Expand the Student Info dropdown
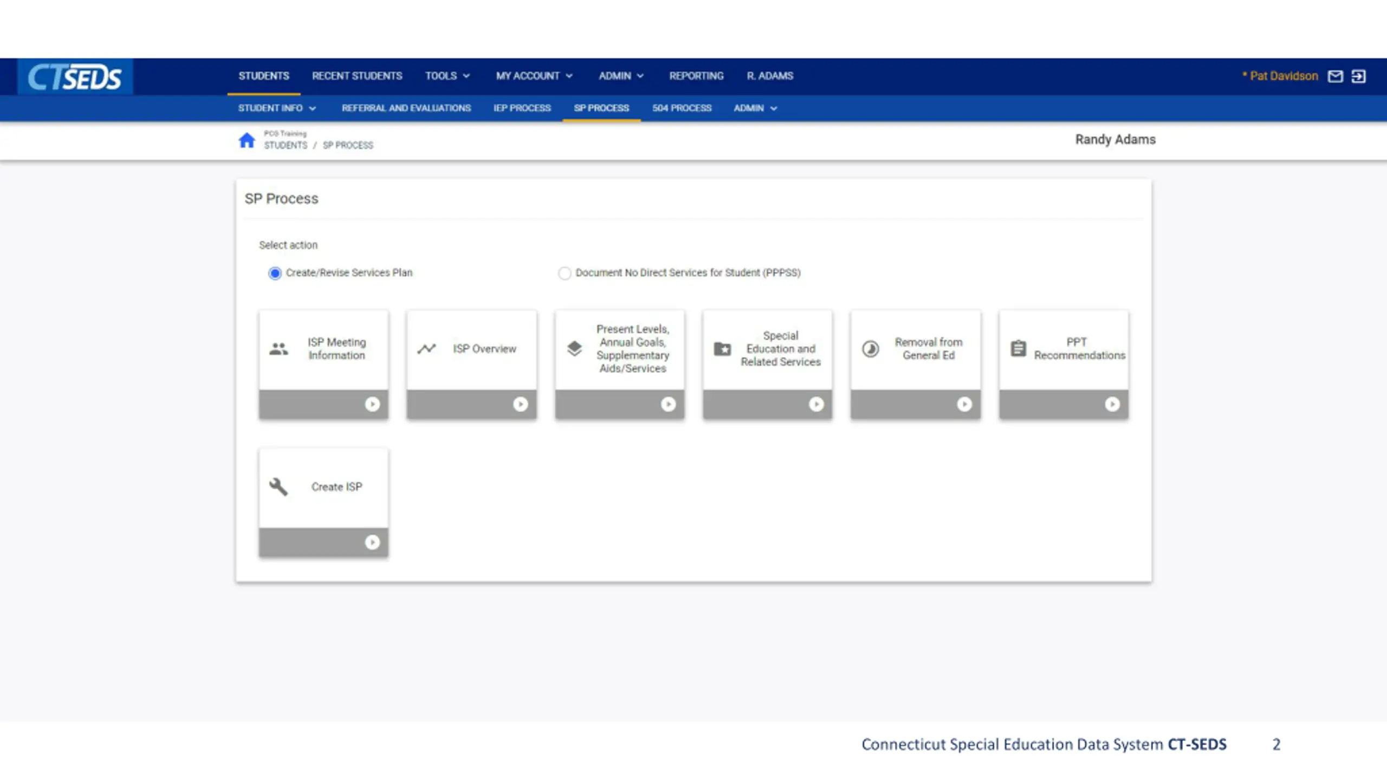The image size is (1387, 780). [277, 108]
